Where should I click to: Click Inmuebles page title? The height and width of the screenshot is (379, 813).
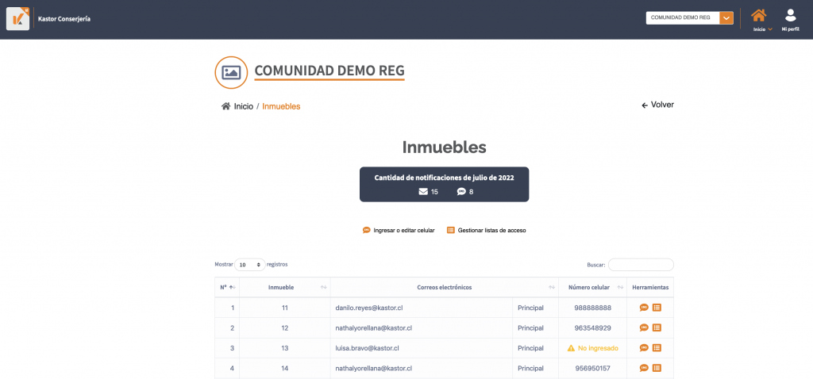pyautogui.click(x=445, y=147)
